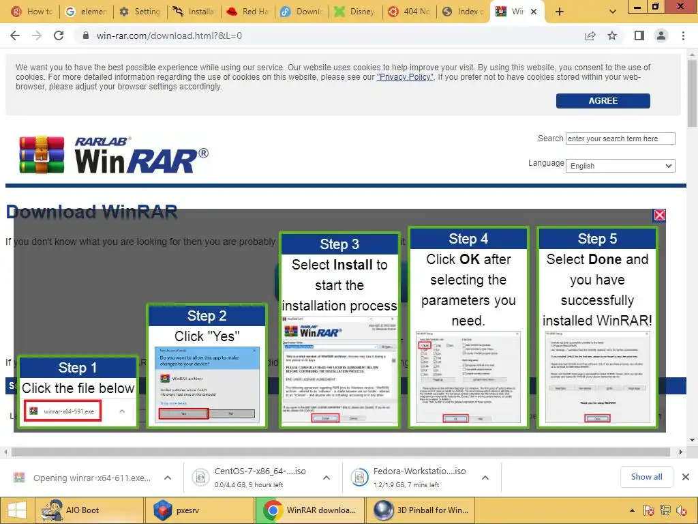Focus the search term input field
This screenshot has height=524, width=698.
pos(620,139)
